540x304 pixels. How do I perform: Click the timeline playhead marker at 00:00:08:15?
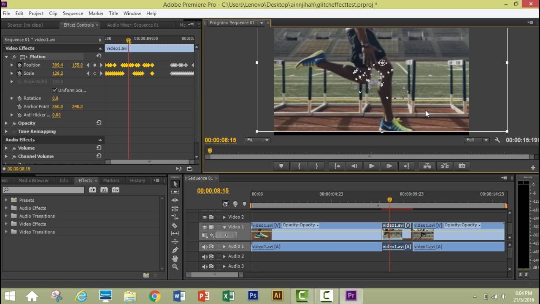(389, 200)
